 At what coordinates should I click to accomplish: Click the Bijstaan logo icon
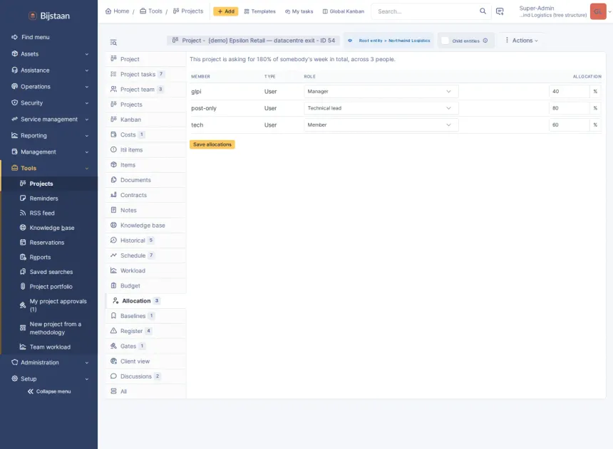tap(33, 16)
